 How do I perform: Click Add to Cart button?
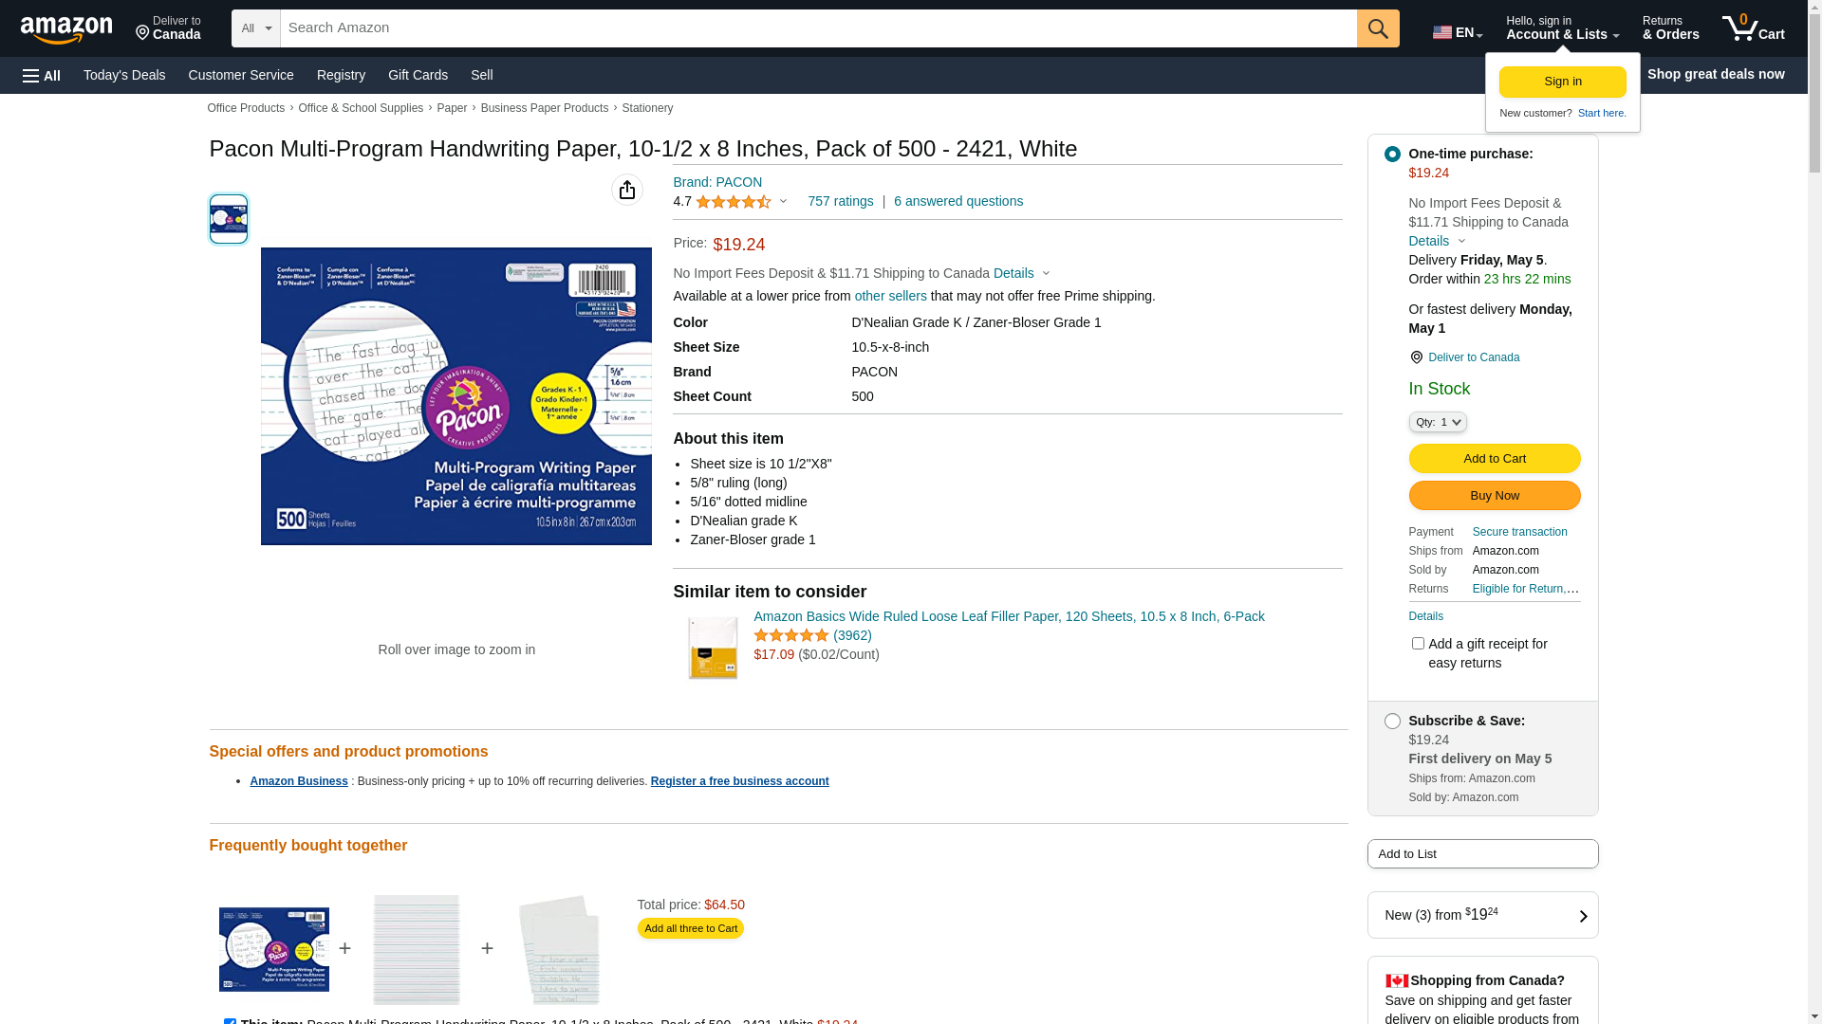point(1495,459)
